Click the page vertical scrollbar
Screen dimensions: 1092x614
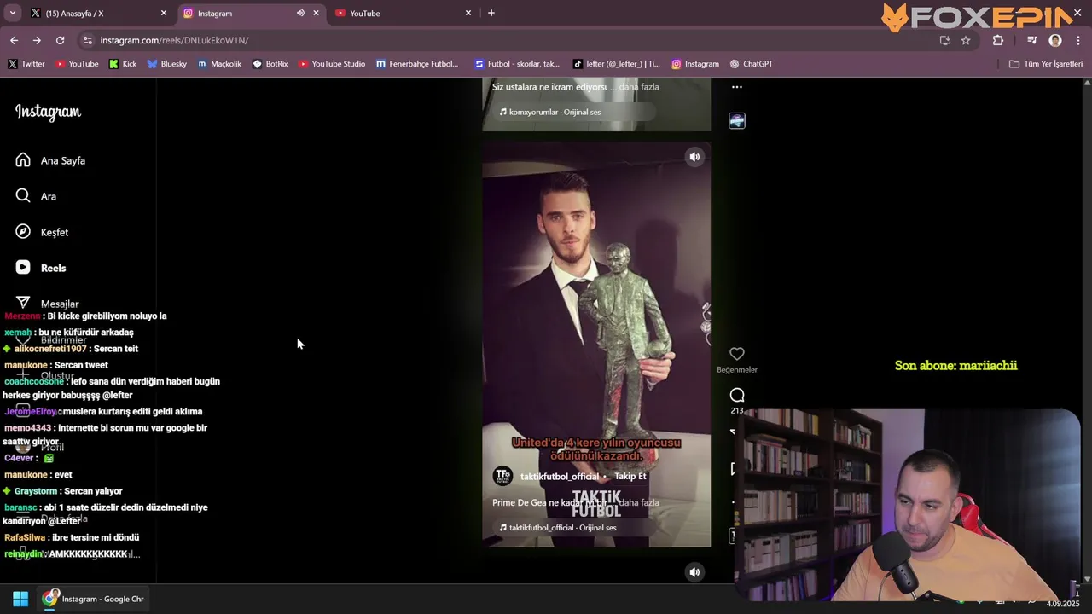coord(1087,331)
